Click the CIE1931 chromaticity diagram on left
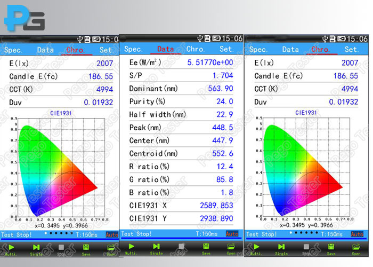This screenshot has height=267, width=373. [60, 168]
